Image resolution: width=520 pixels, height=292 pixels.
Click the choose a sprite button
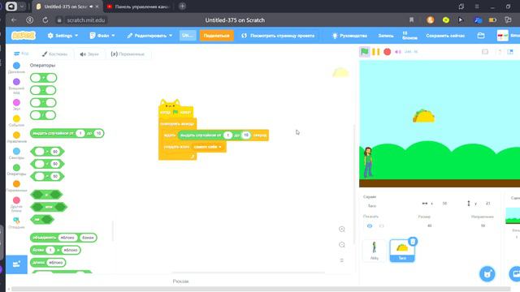click(x=487, y=274)
